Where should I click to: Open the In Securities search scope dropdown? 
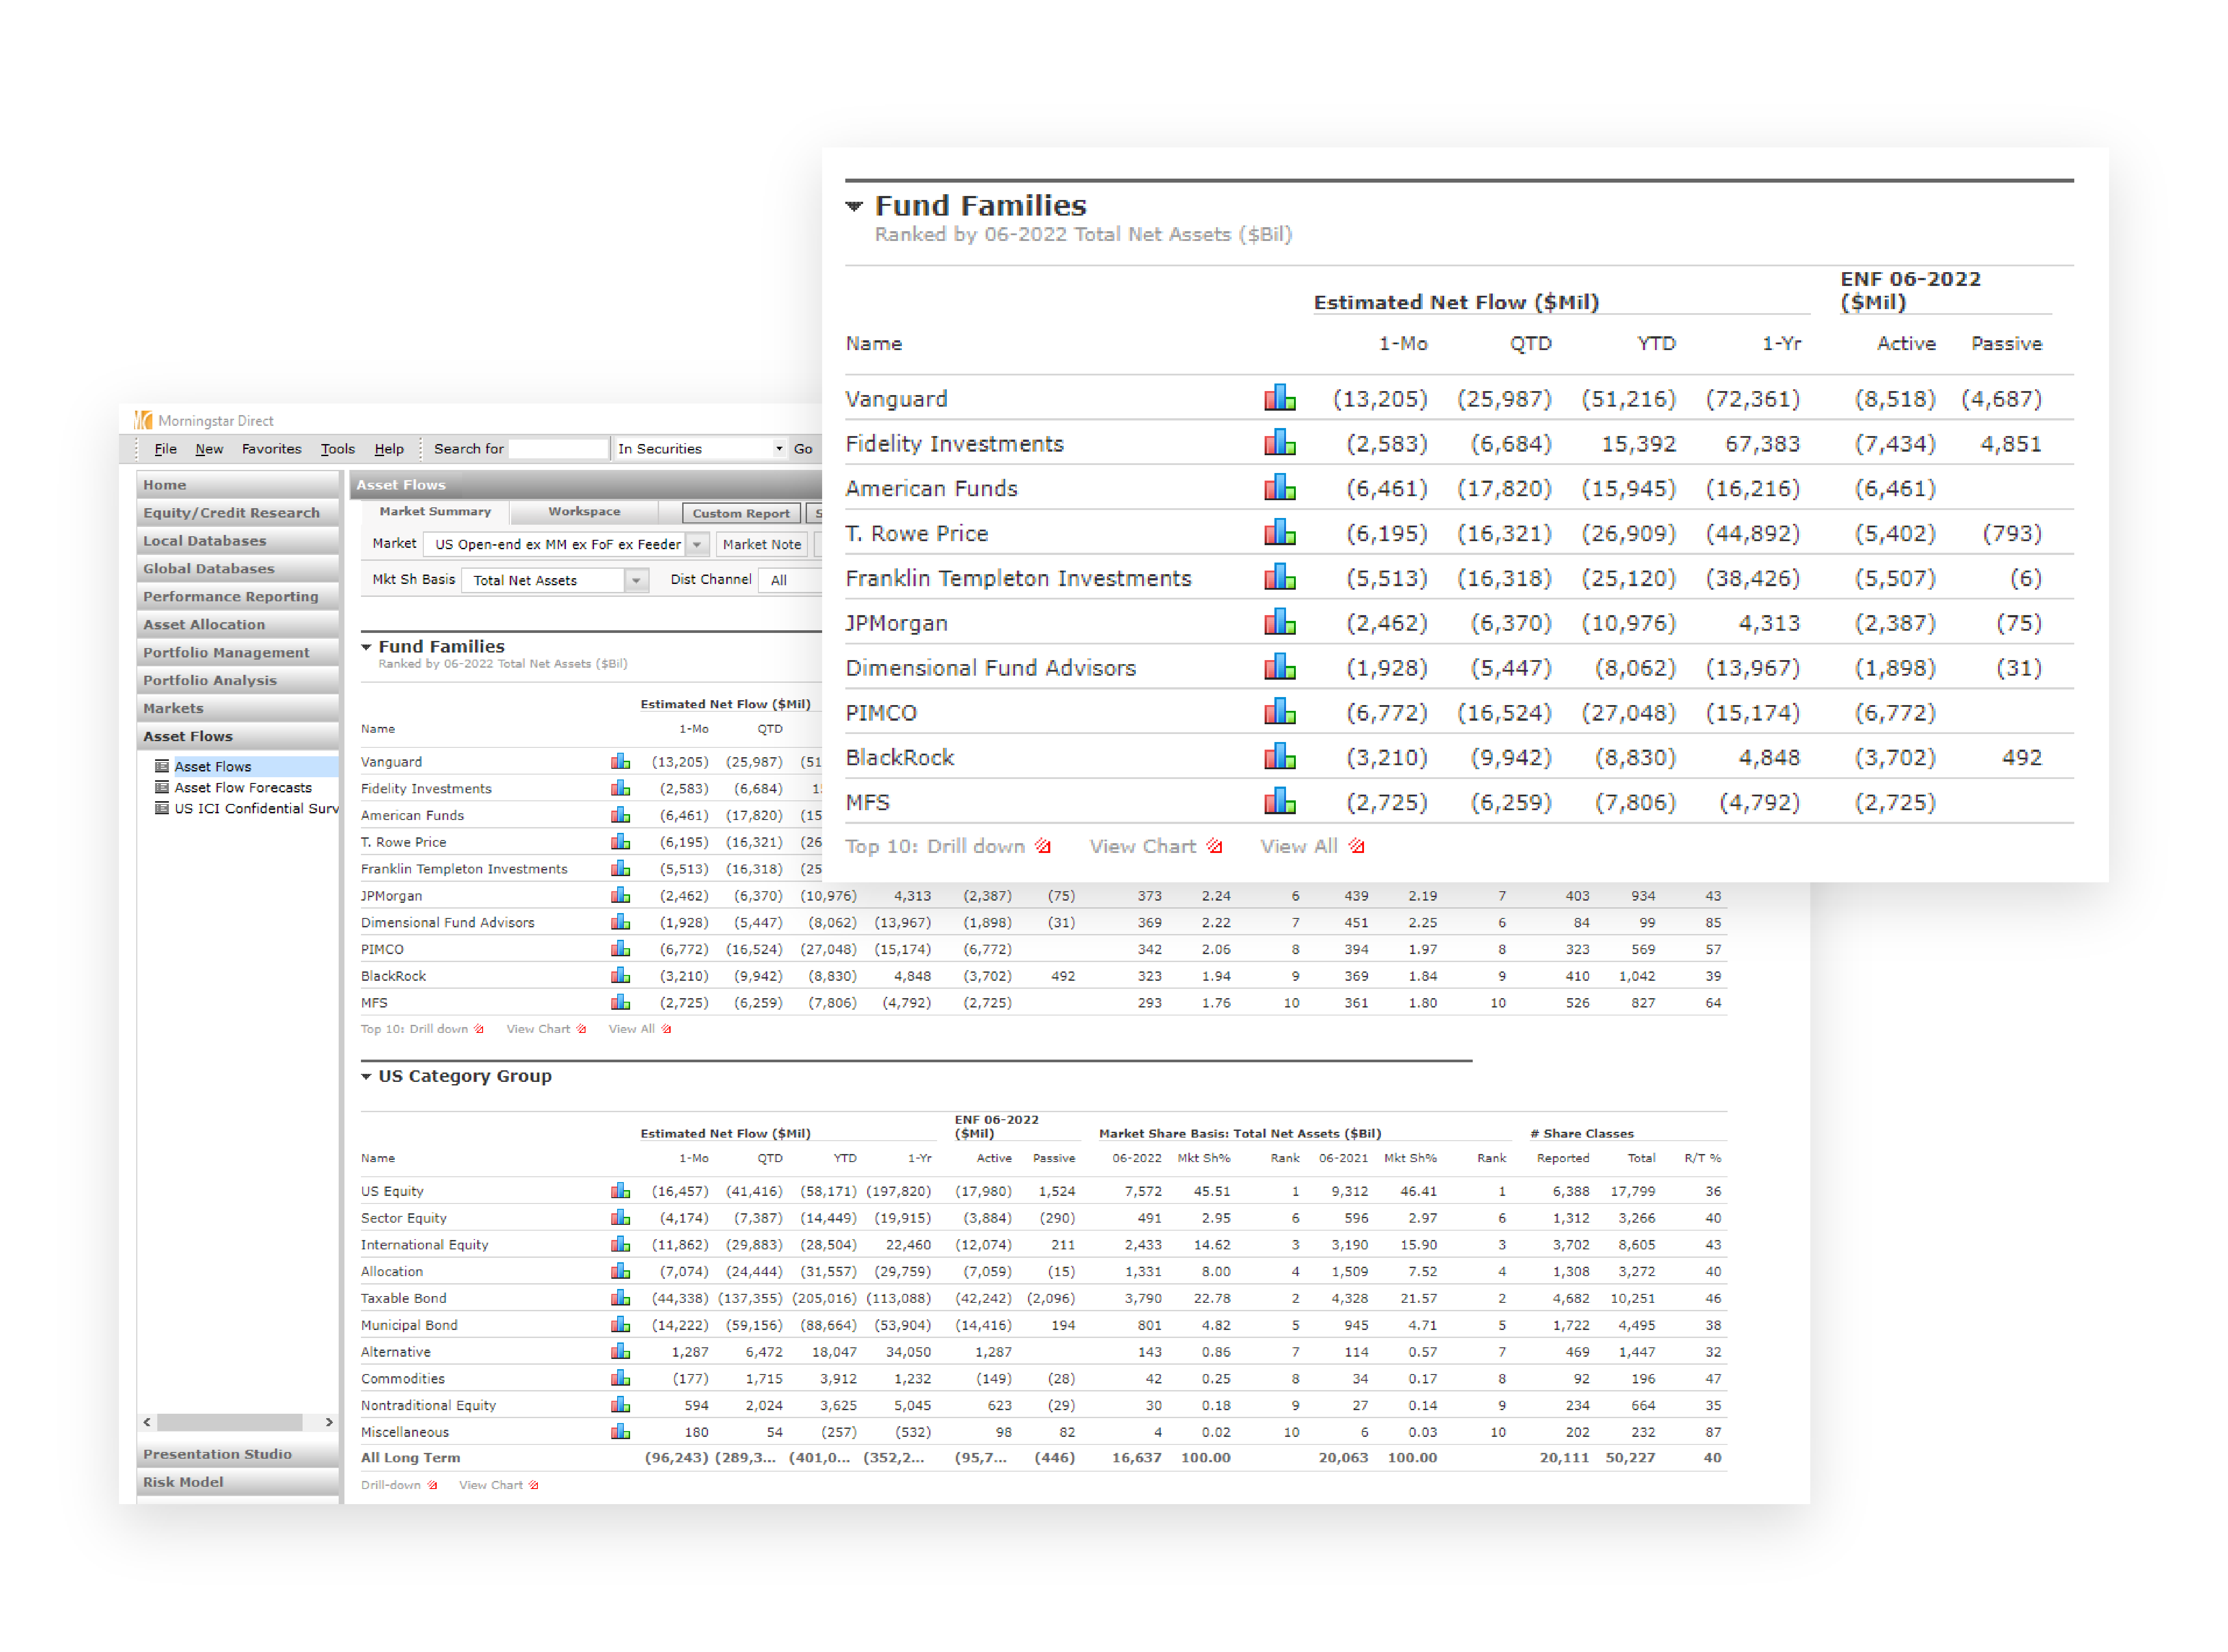pos(778,449)
